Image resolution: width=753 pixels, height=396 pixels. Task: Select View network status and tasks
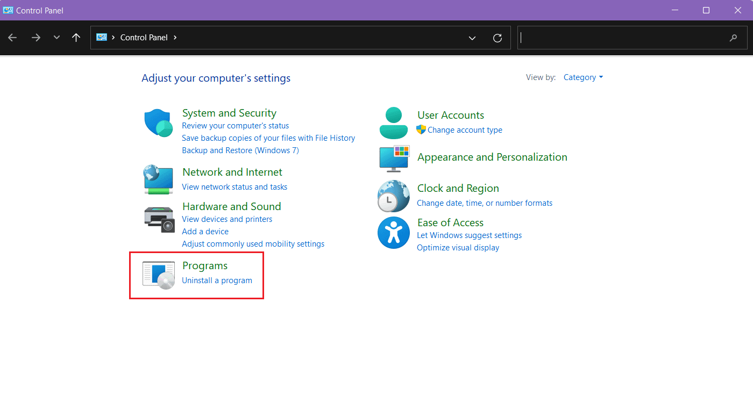(x=235, y=187)
